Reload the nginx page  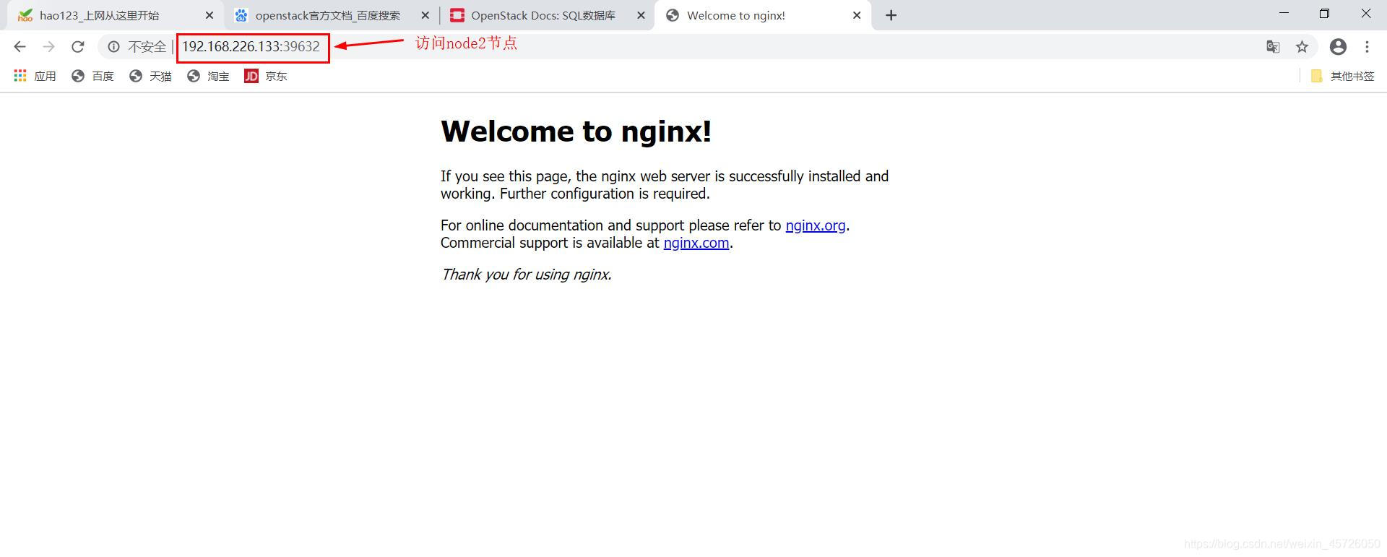click(x=78, y=47)
